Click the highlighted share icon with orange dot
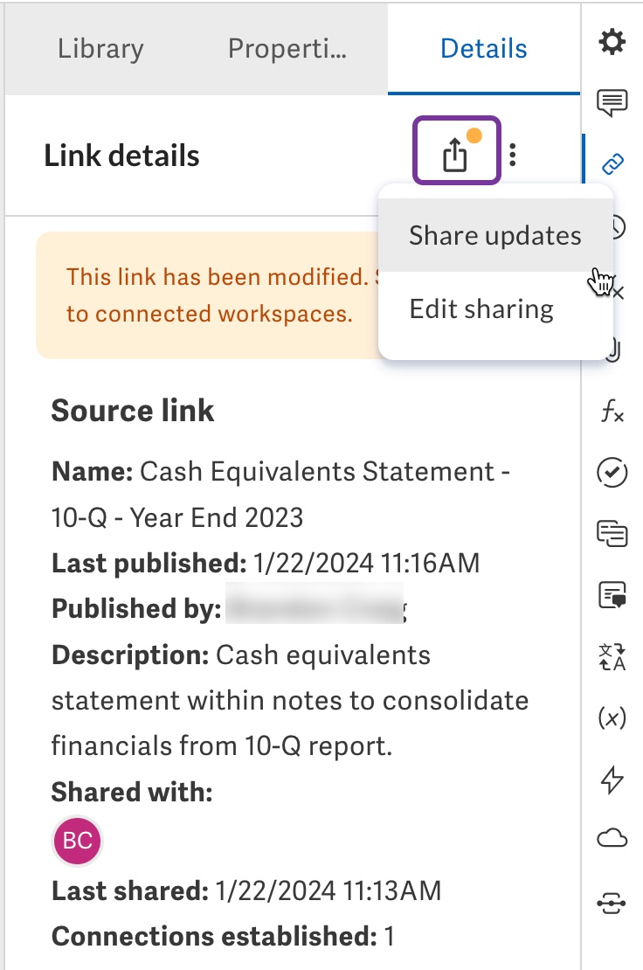The image size is (643, 970). coord(455,154)
